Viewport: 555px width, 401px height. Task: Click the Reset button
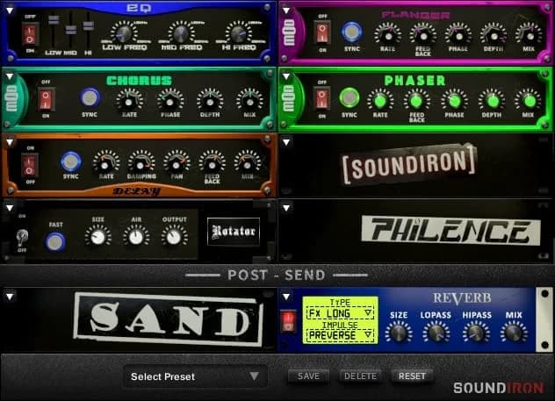[x=412, y=376]
